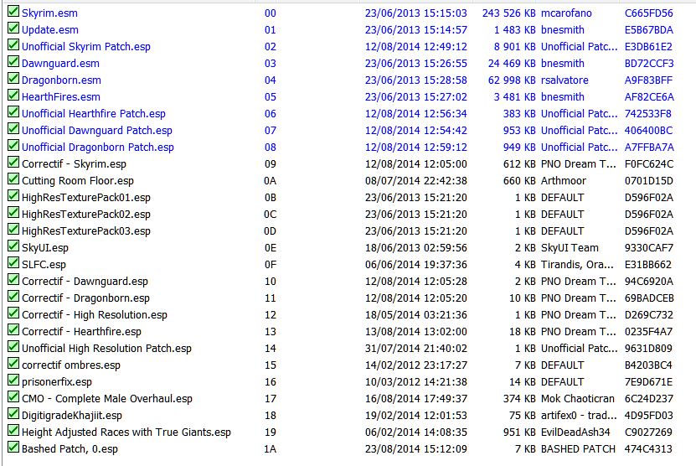Select Bashed Patch, 0.esp name
Screen dimensions: 696x466
click(70, 449)
